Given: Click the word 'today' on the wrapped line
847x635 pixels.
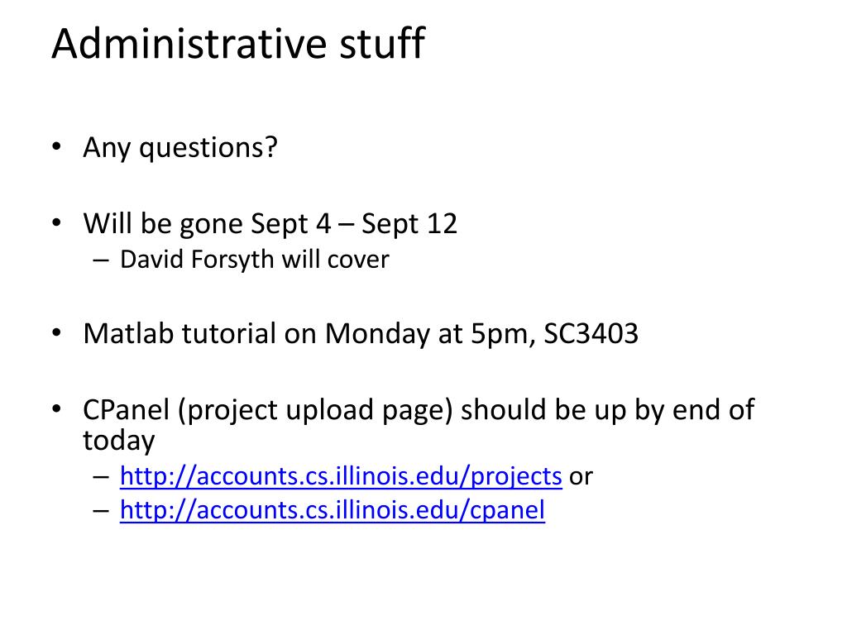Looking at the screenshot, I should (x=119, y=441).
